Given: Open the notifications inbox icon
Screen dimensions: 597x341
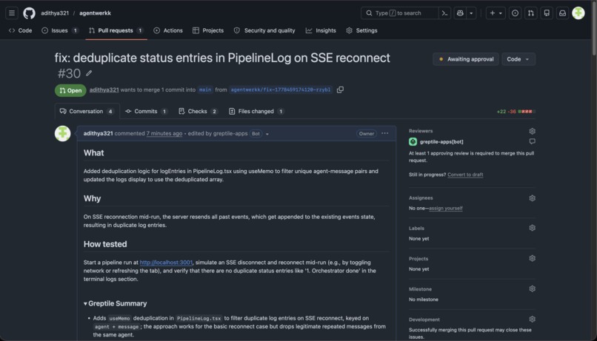Looking at the screenshot, I should [562, 13].
